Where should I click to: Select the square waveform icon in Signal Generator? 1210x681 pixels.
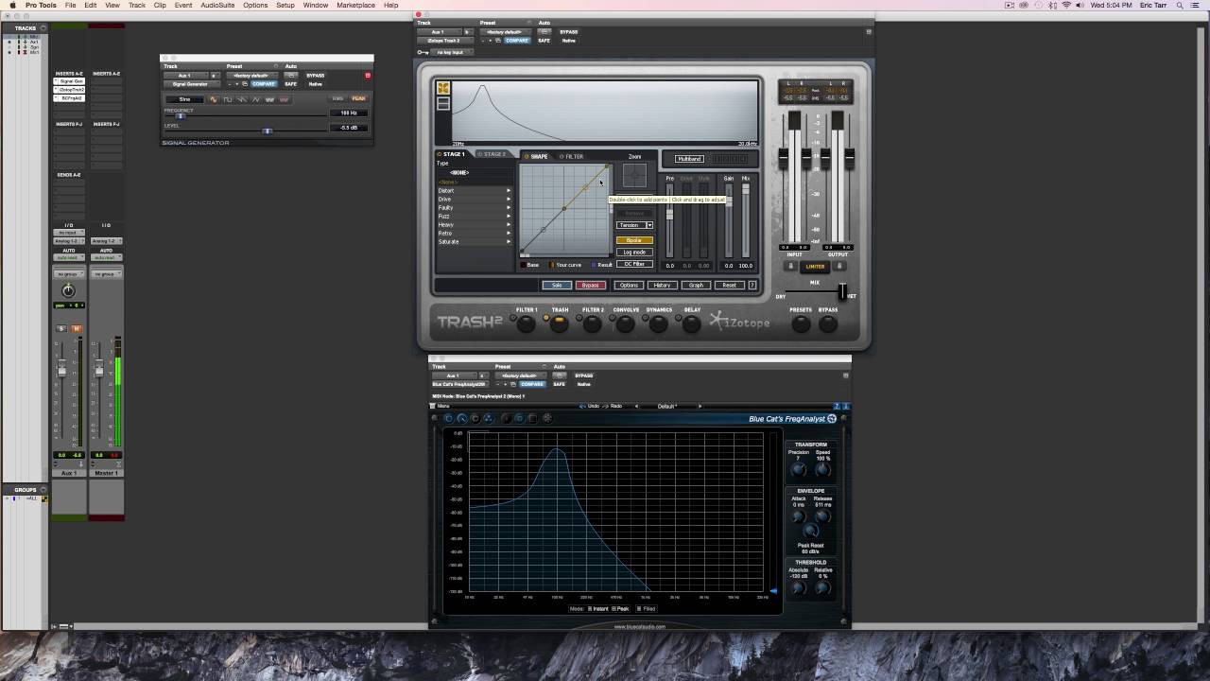pyautogui.click(x=228, y=99)
